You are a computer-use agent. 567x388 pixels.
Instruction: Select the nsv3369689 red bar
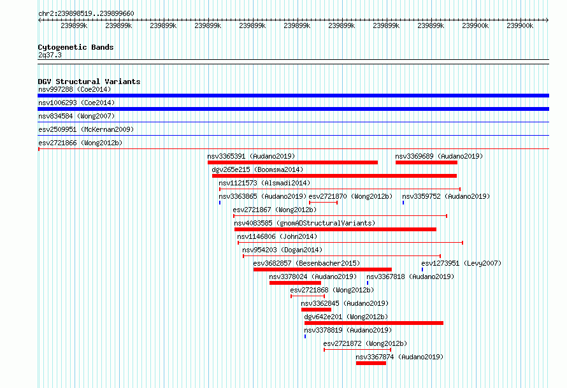coord(426,162)
